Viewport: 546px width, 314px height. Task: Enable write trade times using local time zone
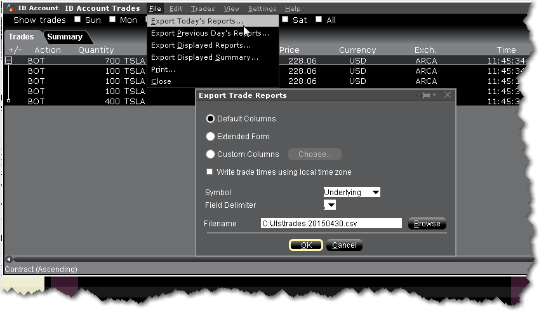coord(210,172)
